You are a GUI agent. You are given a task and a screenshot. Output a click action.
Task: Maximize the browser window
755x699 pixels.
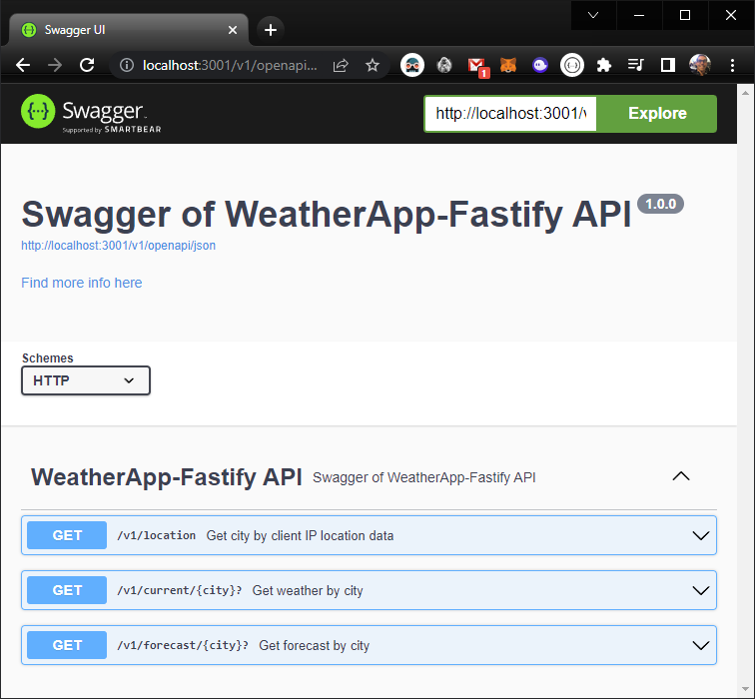685,15
